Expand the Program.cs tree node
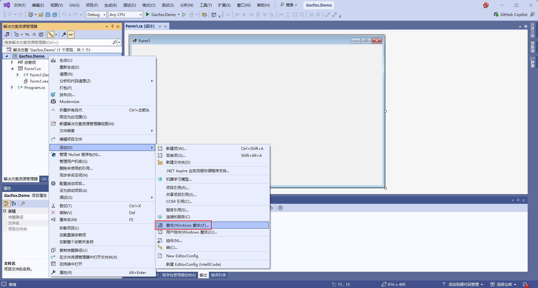 (x=12, y=87)
